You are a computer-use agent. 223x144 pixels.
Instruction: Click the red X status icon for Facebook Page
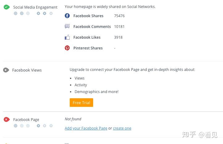click(x=6, y=119)
